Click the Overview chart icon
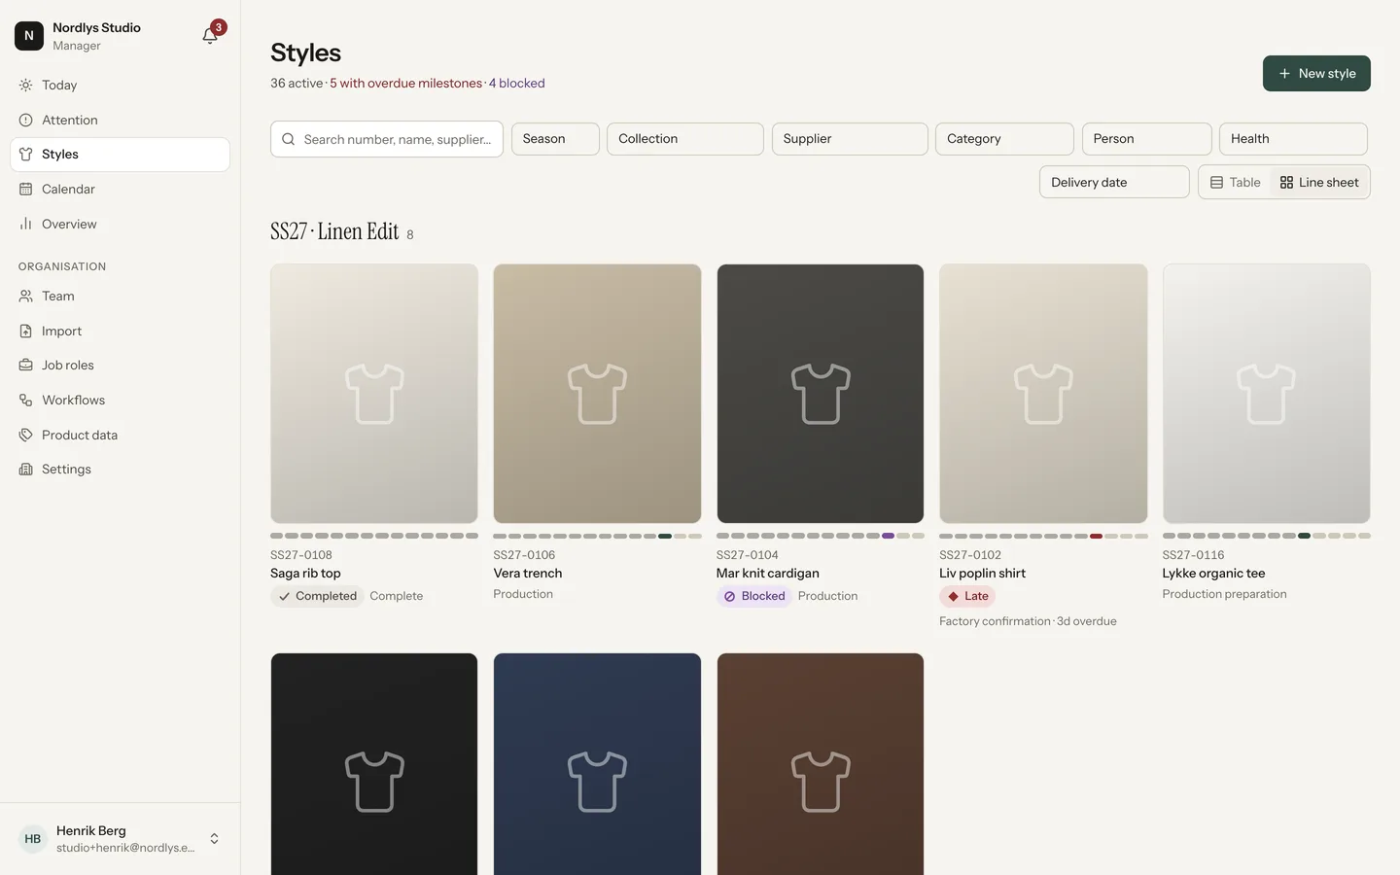 pyautogui.click(x=26, y=225)
